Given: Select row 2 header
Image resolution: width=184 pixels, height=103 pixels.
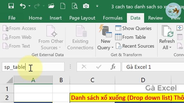Looking at the screenshot, I should point(7,98).
